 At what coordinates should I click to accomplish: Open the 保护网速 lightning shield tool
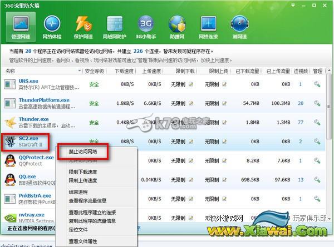click(x=83, y=27)
